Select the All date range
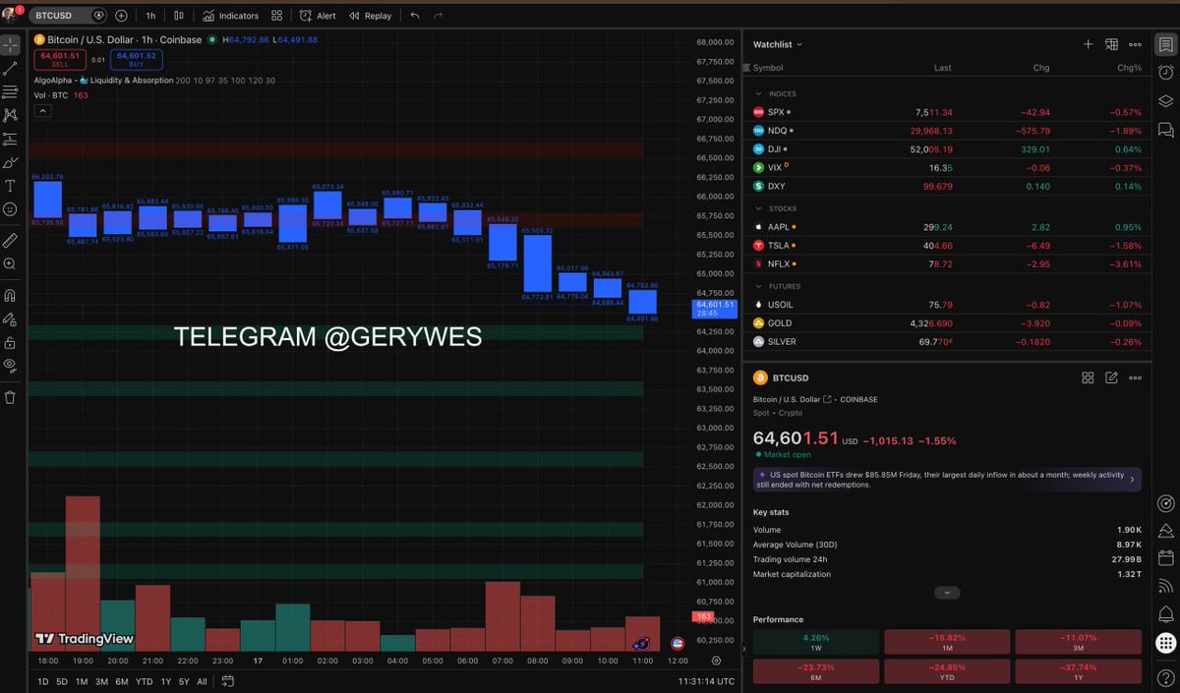The image size is (1180, 693). [x=202, y=681]
